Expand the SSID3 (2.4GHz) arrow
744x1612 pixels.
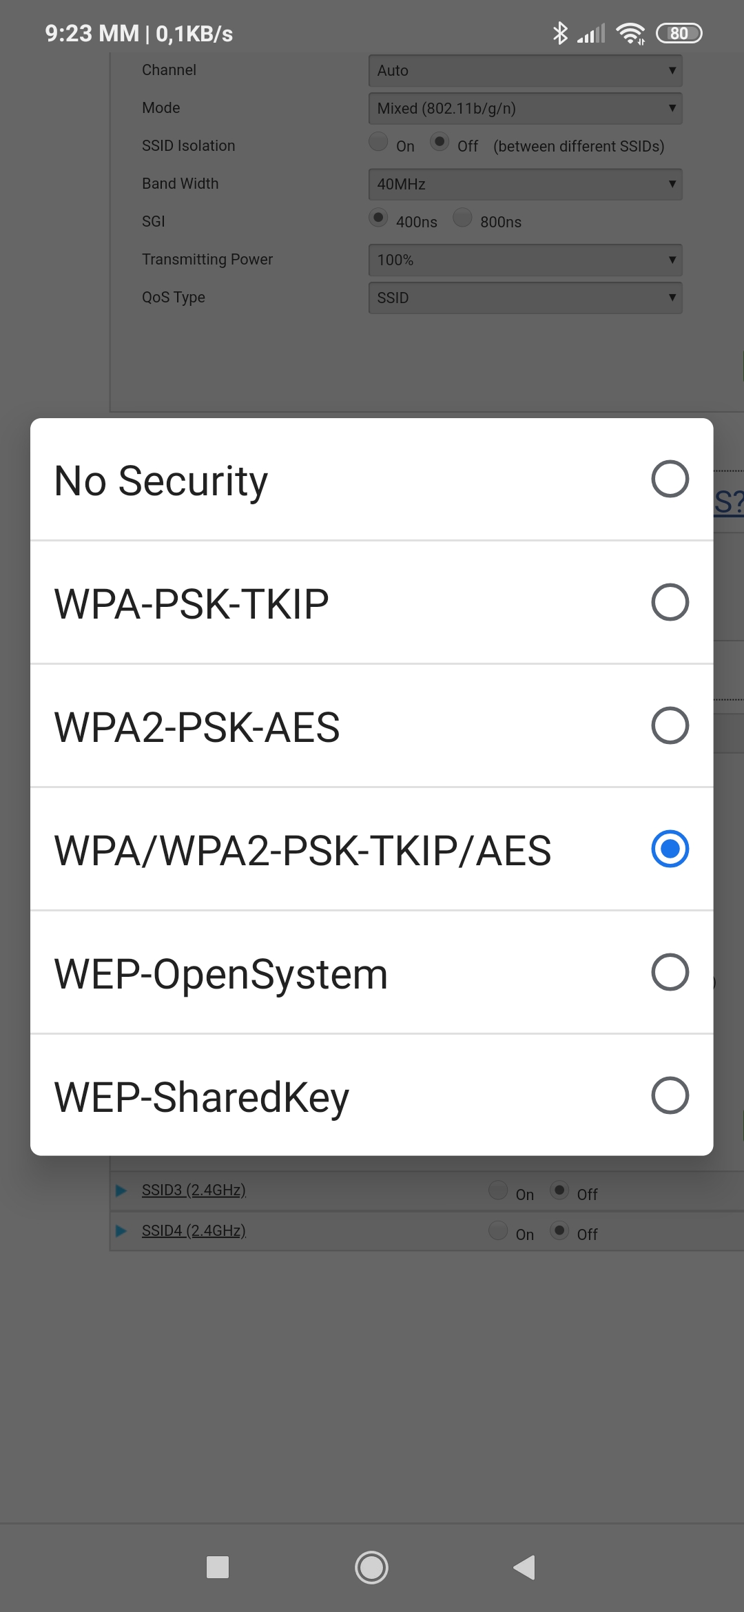point(121,1190)
